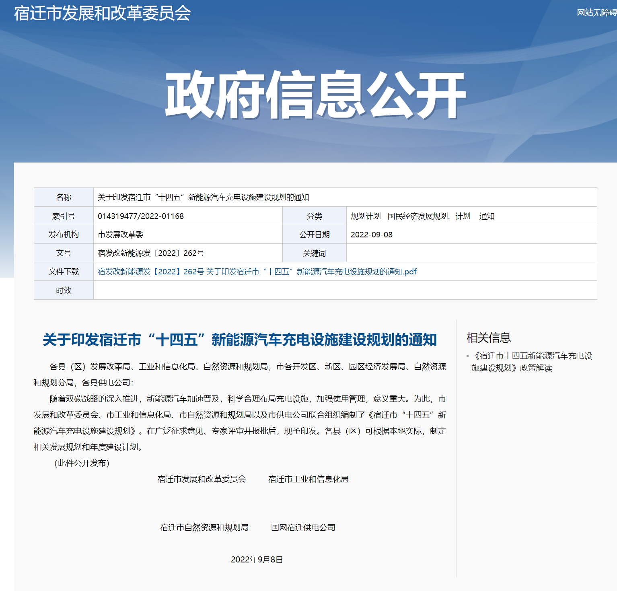Click the 国网宿迁供电公司 signature text
This screenshot has width=617, height=591.
[x=303, y=528]
